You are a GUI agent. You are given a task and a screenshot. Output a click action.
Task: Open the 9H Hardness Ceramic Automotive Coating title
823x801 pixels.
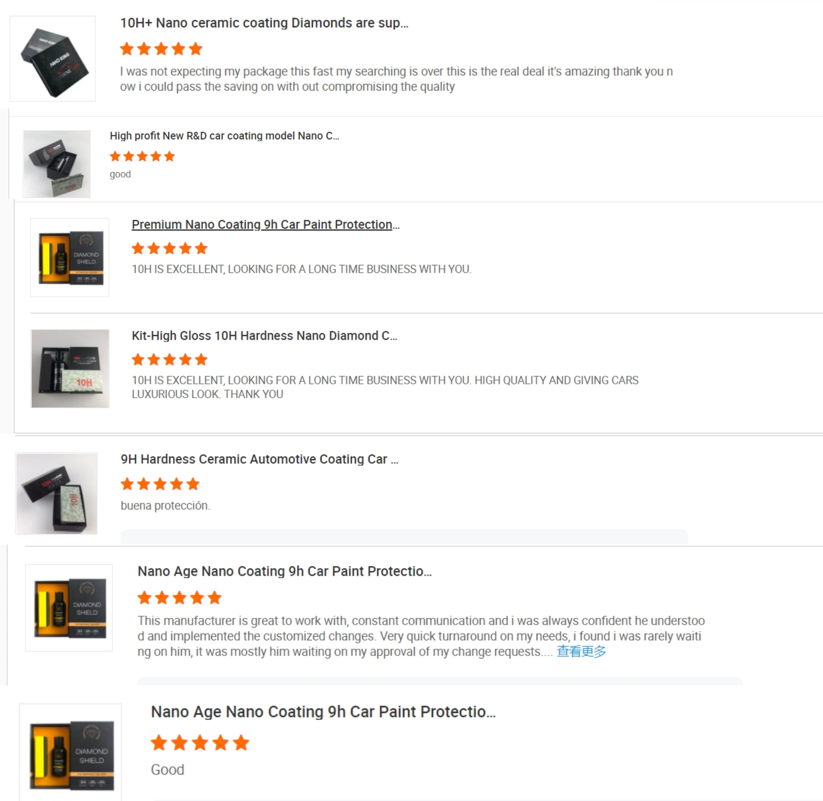coord(259,459)
